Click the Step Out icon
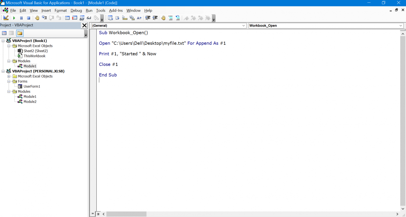 click(59, 18)
